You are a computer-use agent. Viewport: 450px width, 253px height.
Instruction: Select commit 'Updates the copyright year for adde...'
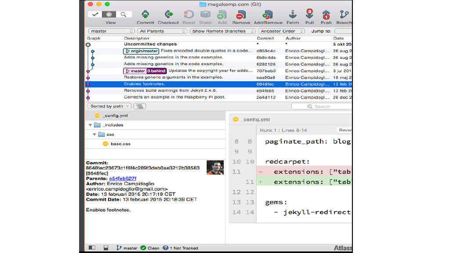click(x=219, y=71)
